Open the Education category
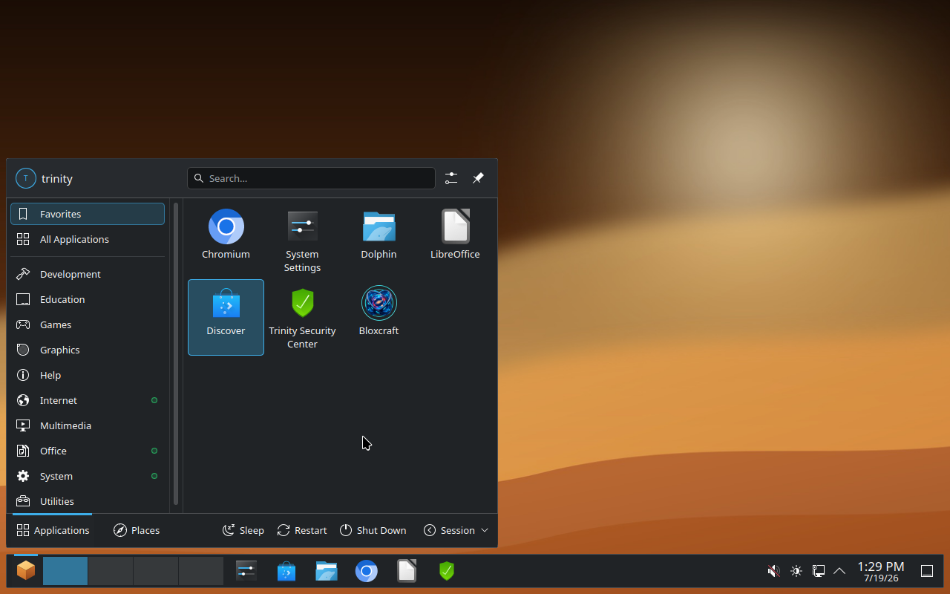The width and height of the screenshot is (950, 594). (x=88, y=299)
